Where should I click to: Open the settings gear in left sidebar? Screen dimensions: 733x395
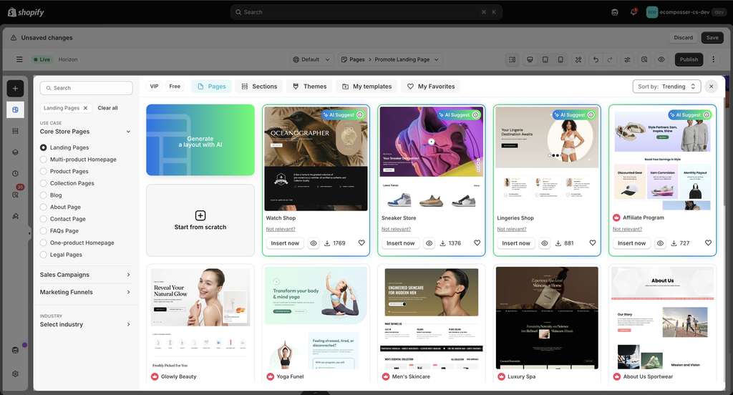pos(15,374)
